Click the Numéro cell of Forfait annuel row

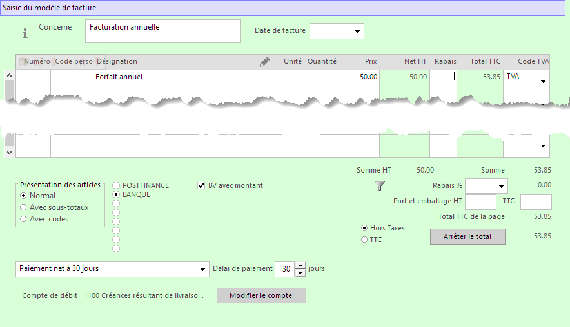[x=33, y=81]
